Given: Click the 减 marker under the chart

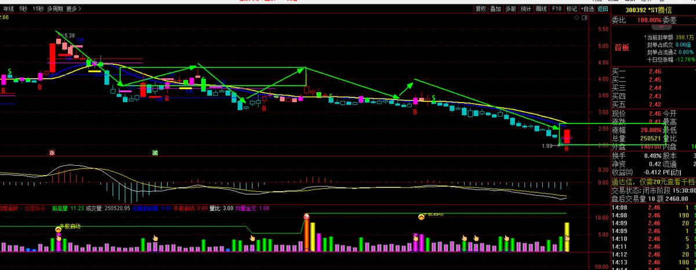Looking at the screenshot, I should tap(155, 152).
